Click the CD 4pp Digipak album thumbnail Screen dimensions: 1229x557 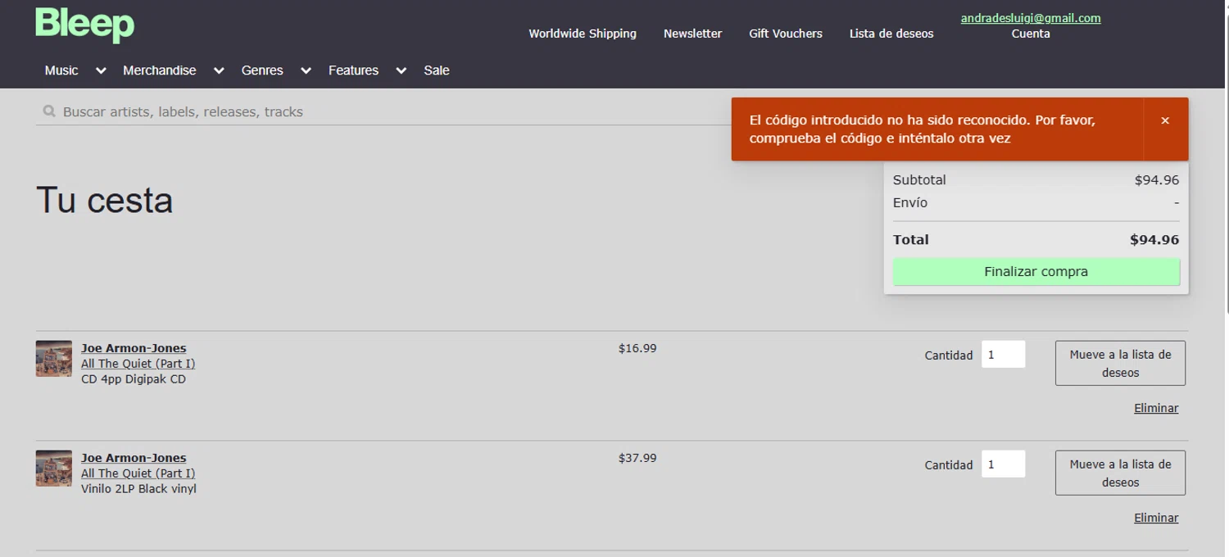point(54,359)
